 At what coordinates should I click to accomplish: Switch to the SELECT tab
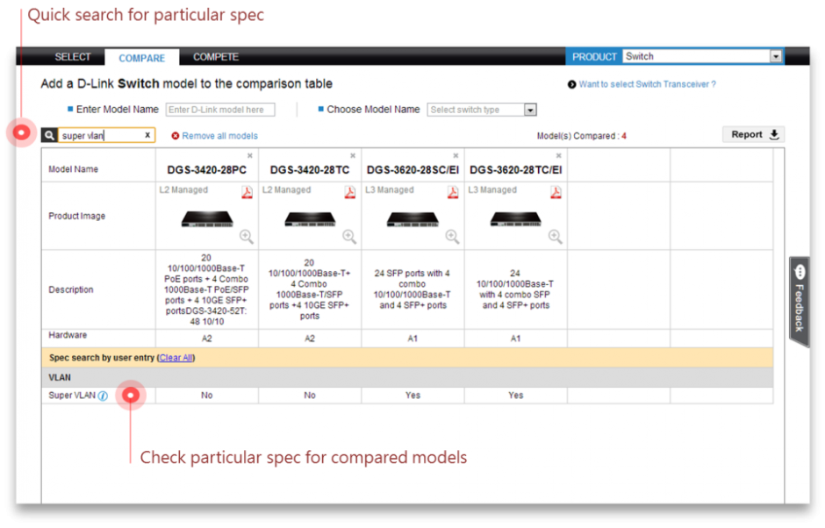point(73,57)
